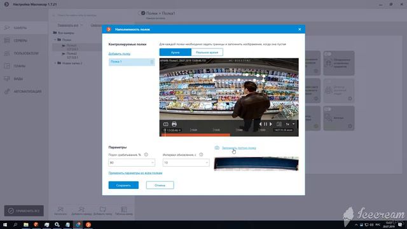Open the Виды section in the sidebar
The height and width of the screenshot is (229, 407).
tap(24, 79)
